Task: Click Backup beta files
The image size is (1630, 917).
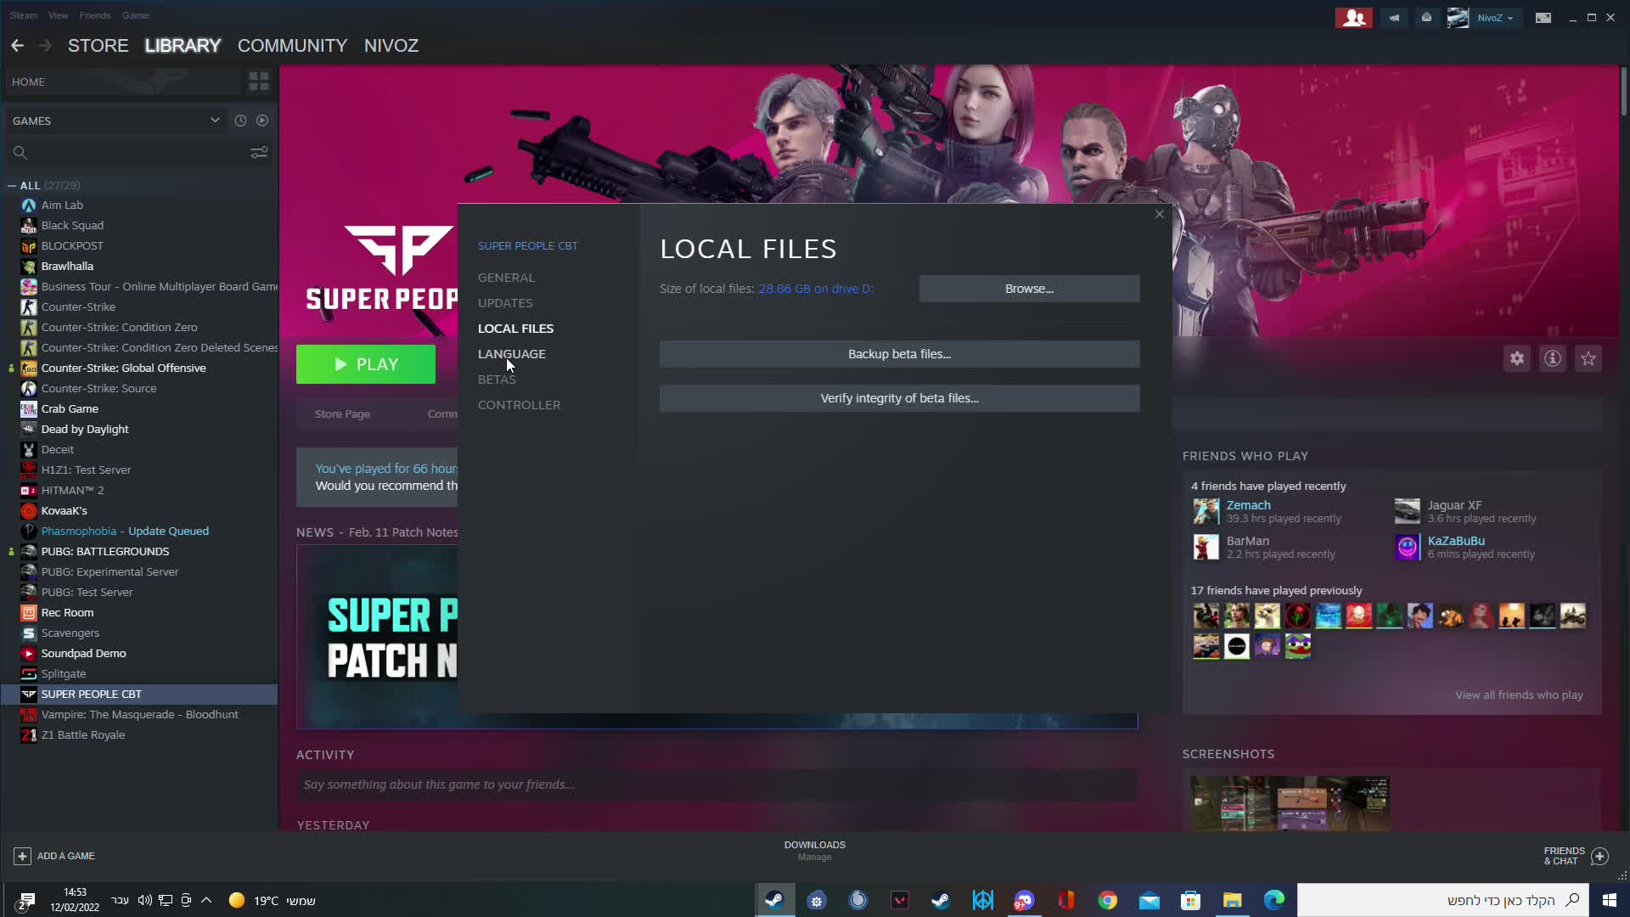Action: 899,353
